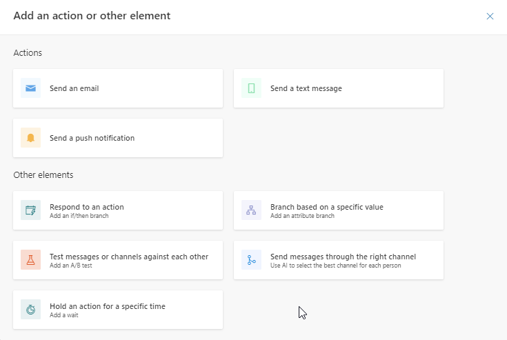Click the channel optimization branching icon
Image resolution: width=507 pixels, height=340 pixels.
pyautogui.click(x=251, y=260)
